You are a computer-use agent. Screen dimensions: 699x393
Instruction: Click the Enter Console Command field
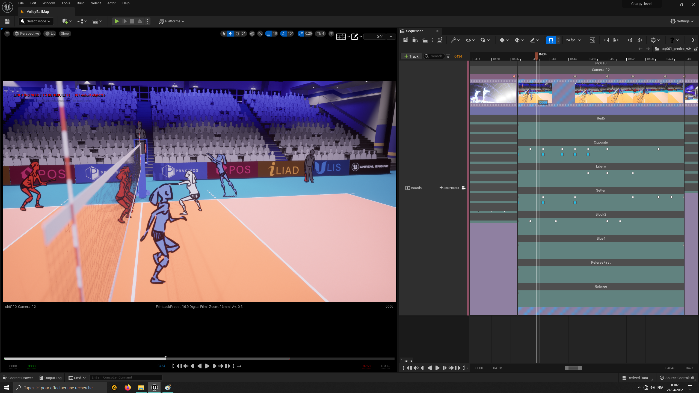click(126, 377)
